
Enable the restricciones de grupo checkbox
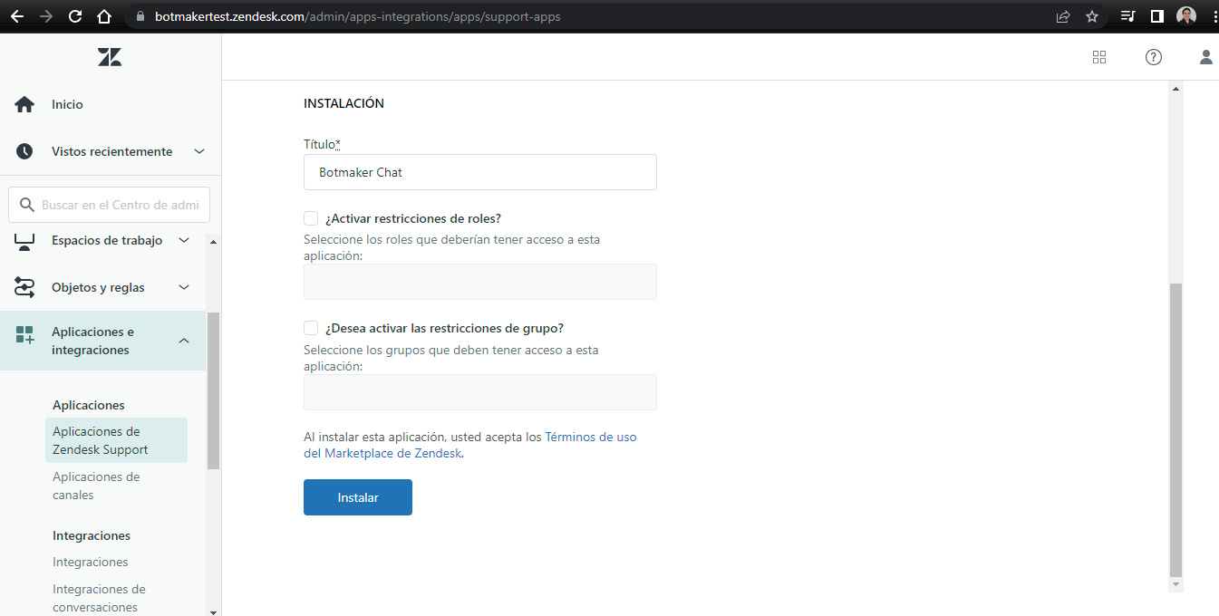(x=311, y=328)
